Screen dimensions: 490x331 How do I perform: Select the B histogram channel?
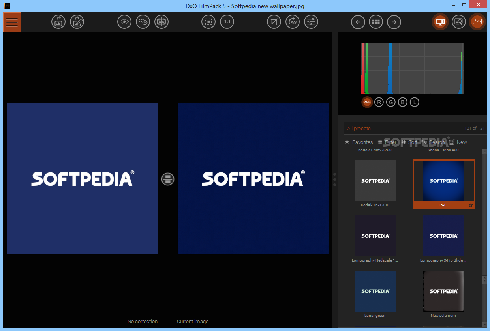[x=403, y=102]
